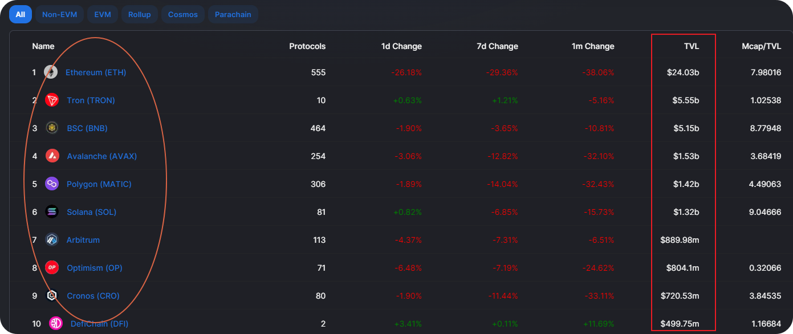The height and width of the screenshot is (334, 793).
Task: Click the Optimism chain logo icon
Action: [52, 268]
